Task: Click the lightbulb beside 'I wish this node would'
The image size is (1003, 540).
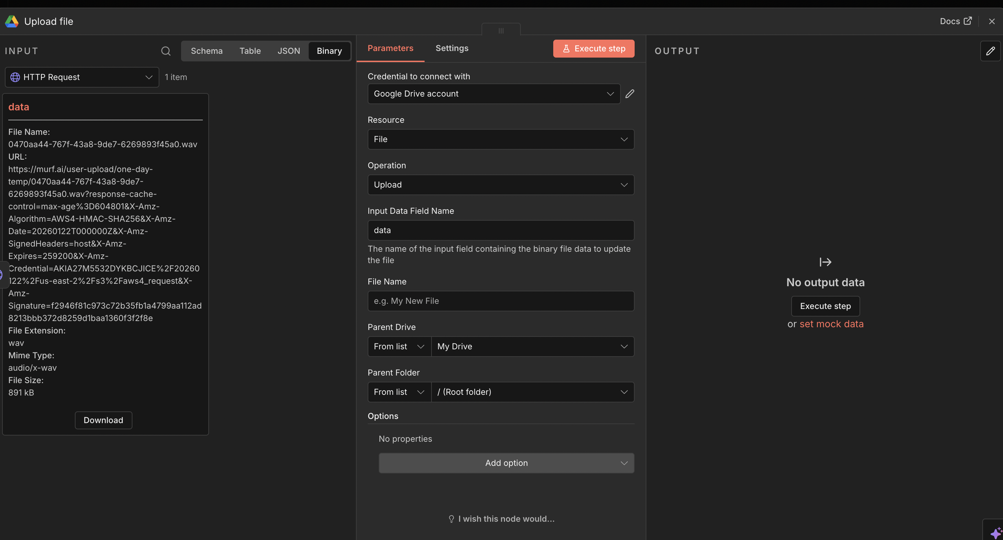Action: point(451,519)
